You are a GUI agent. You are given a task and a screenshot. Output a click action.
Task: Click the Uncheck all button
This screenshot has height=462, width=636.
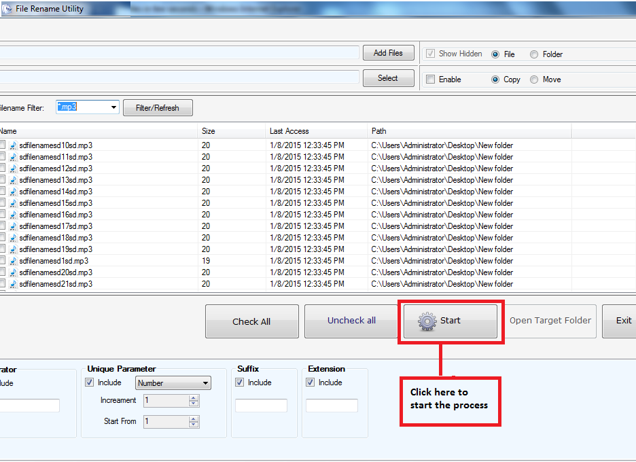351,321
